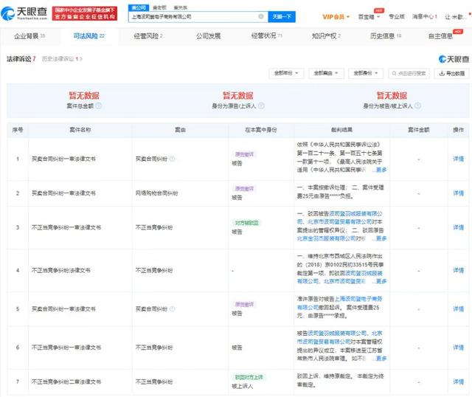Click the info icon beside 案件总金额
Image resolution: width=472 pixels, height=397 pixels.
click(x=99, y=106)
